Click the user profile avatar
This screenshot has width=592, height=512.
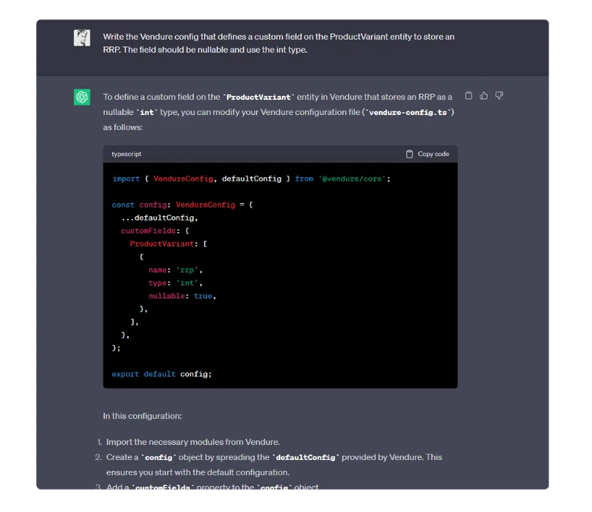[x=82, y=38]
